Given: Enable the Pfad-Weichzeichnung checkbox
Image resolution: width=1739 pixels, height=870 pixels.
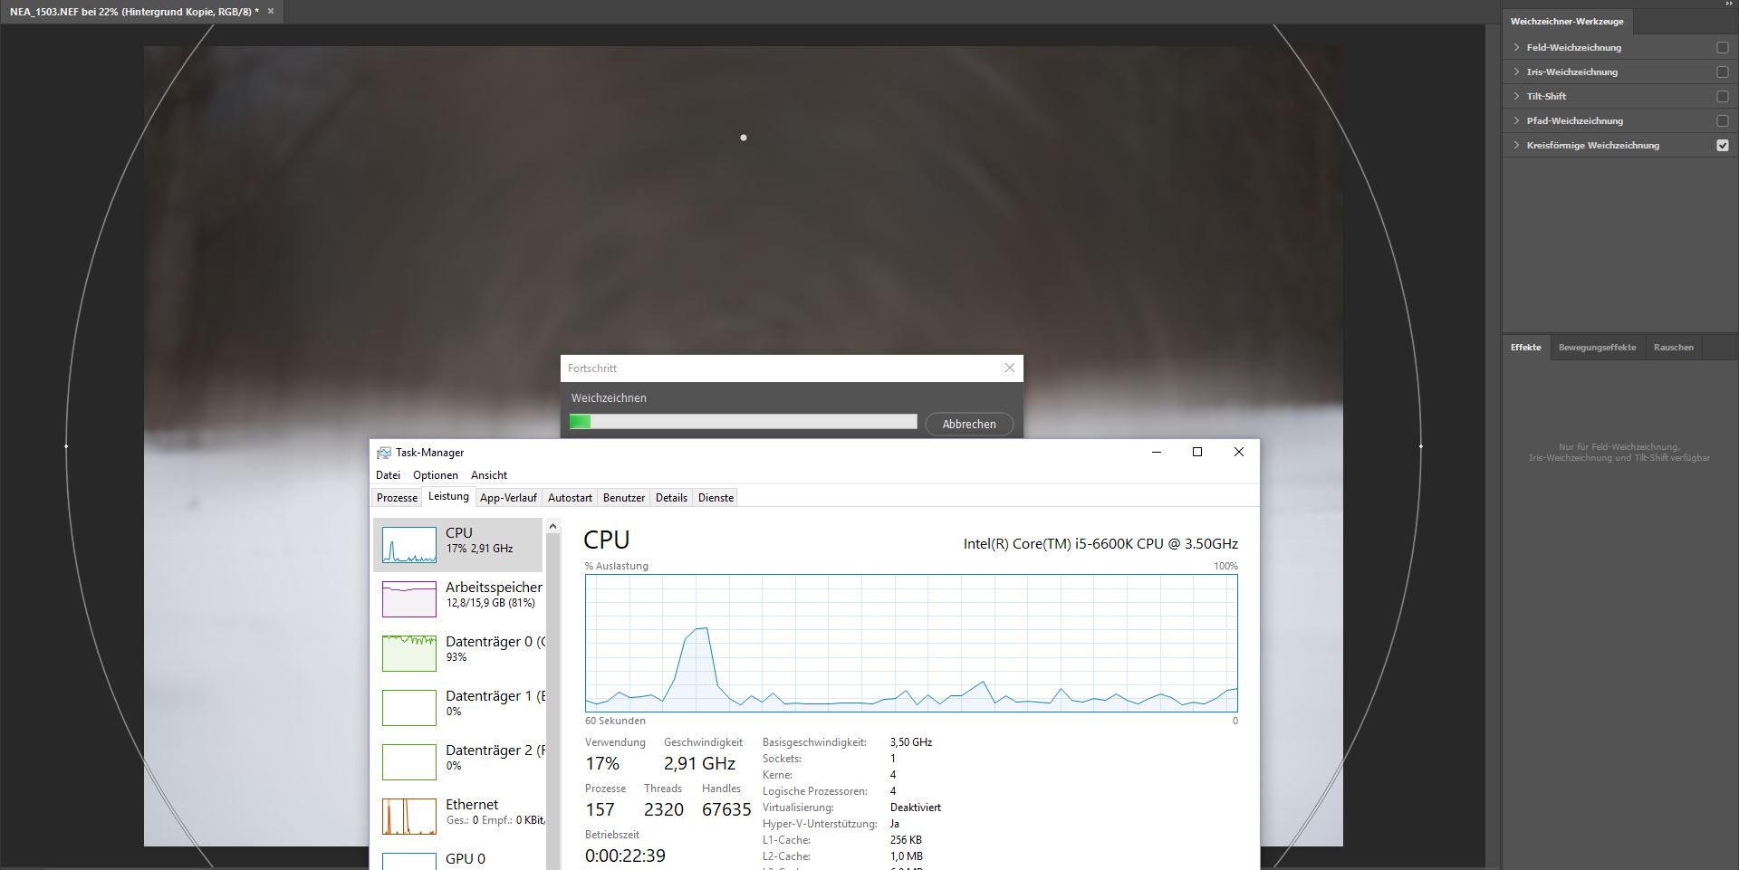Looking at the screenshot, I should pyautogui.click(x=1723, y=120).
